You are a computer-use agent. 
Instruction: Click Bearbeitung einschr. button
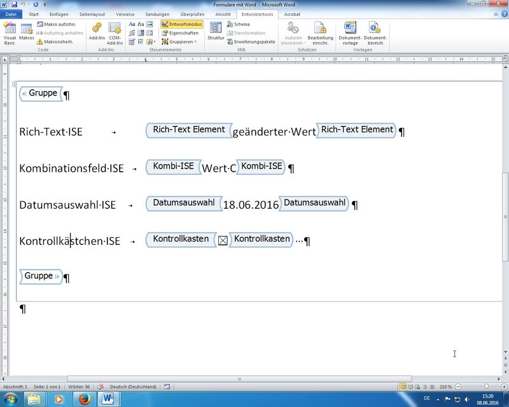[x=321, y=33]
